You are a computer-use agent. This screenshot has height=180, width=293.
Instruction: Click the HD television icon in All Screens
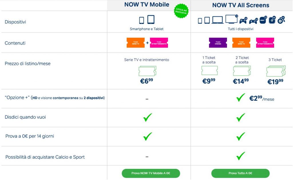[x=231, y=19]
